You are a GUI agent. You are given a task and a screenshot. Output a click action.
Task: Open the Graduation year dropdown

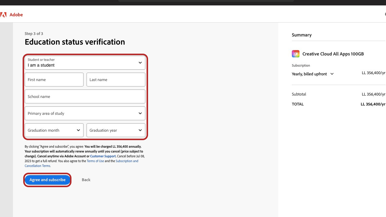click(116, 130)
